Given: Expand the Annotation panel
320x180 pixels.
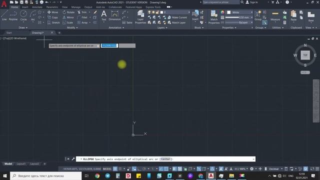Looking at the screenshot, I should 116,27.
